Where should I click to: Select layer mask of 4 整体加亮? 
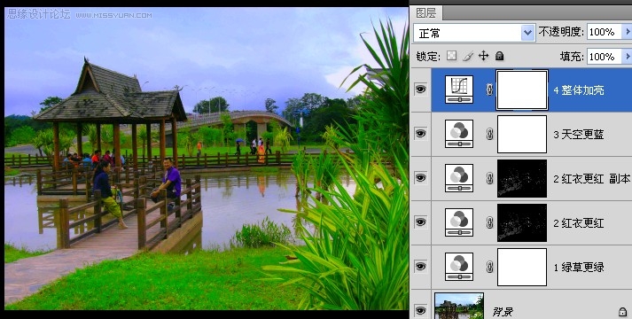click(522, 89)
